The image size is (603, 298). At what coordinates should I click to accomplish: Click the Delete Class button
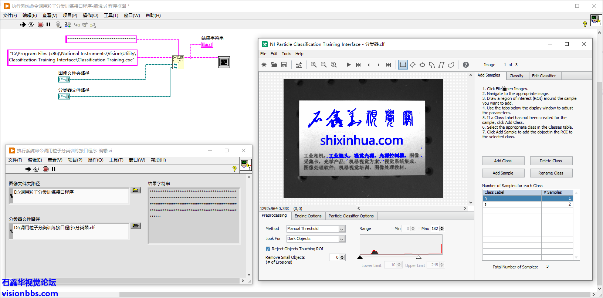pos(551,161)
